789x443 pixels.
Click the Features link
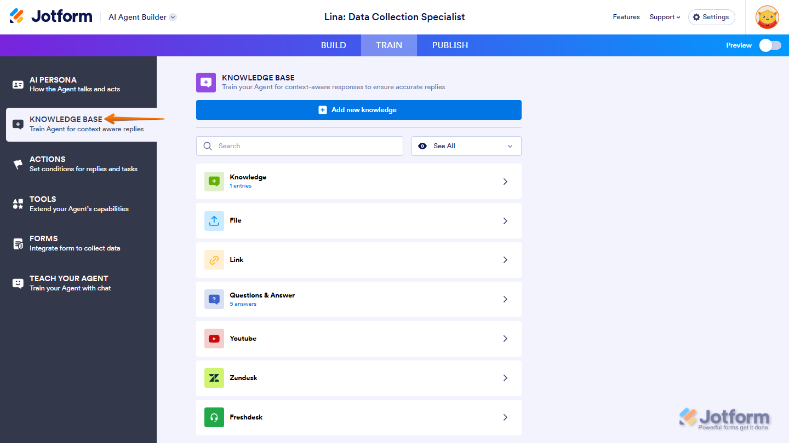pyautogui.click(x=626, y=17)
